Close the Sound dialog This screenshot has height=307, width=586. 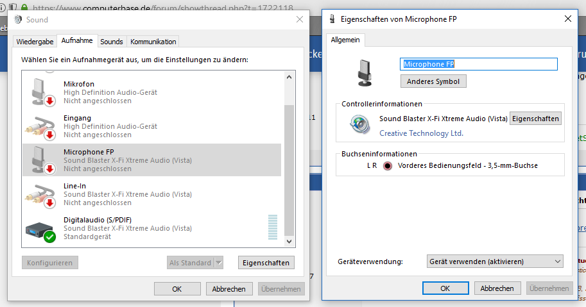(x=300, y=19)
